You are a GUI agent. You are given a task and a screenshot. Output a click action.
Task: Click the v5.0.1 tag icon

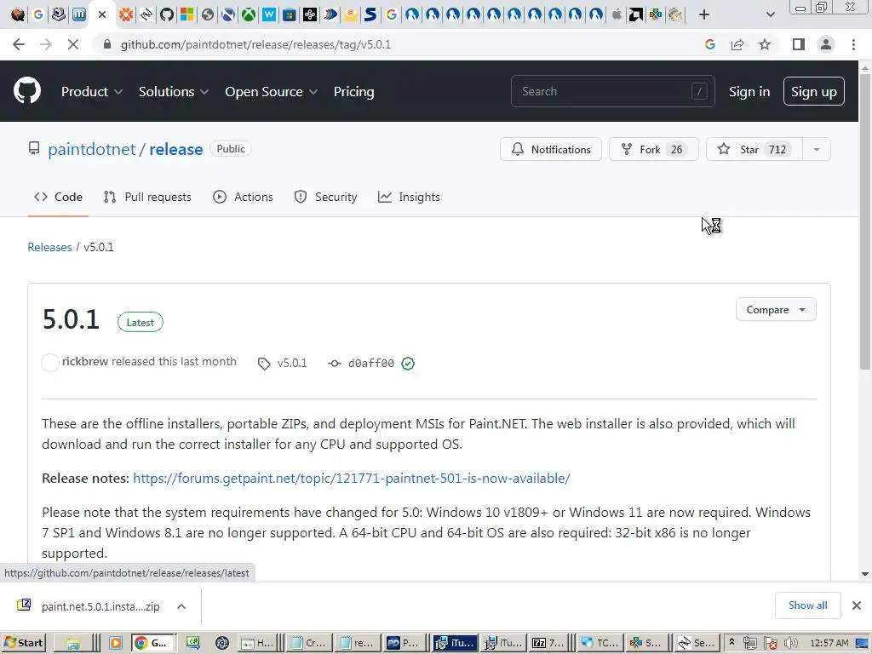(264, 364)
